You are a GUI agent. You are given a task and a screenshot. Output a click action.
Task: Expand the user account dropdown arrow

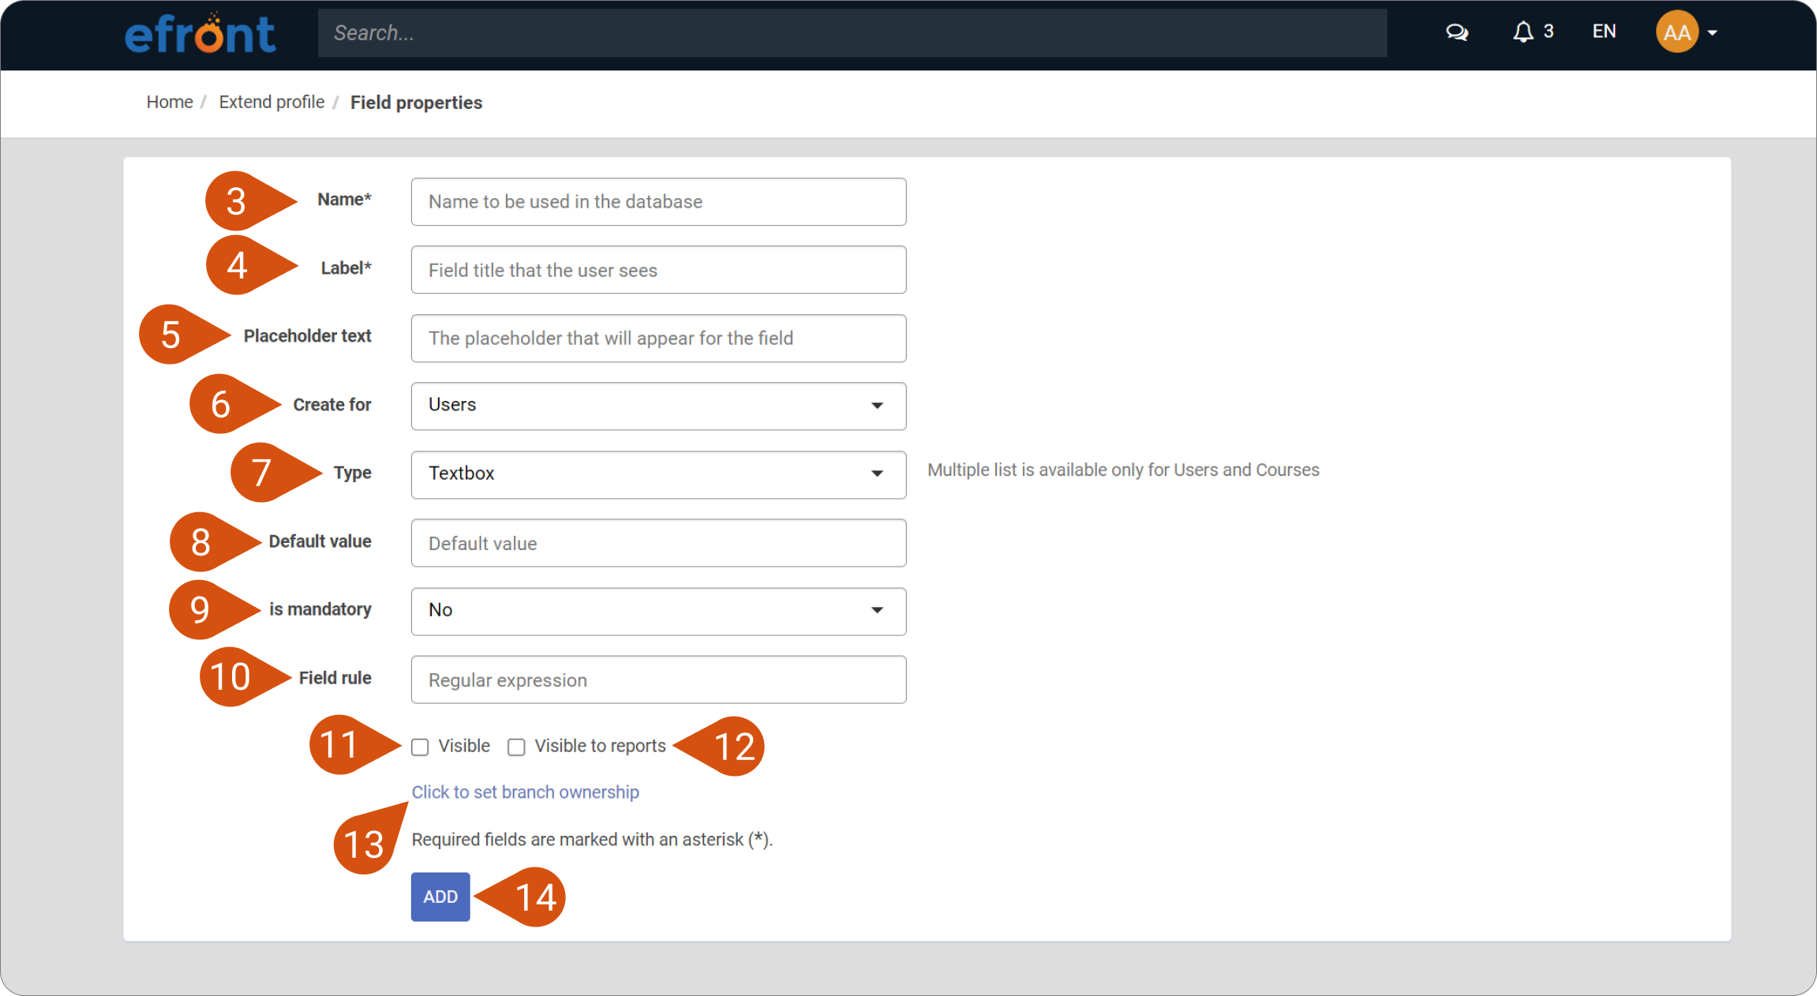pos(1712,33)
